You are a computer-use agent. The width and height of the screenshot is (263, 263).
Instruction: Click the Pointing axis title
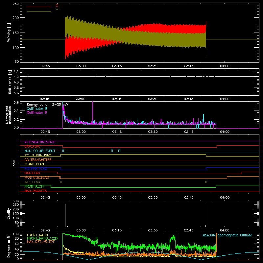(9, 33)
